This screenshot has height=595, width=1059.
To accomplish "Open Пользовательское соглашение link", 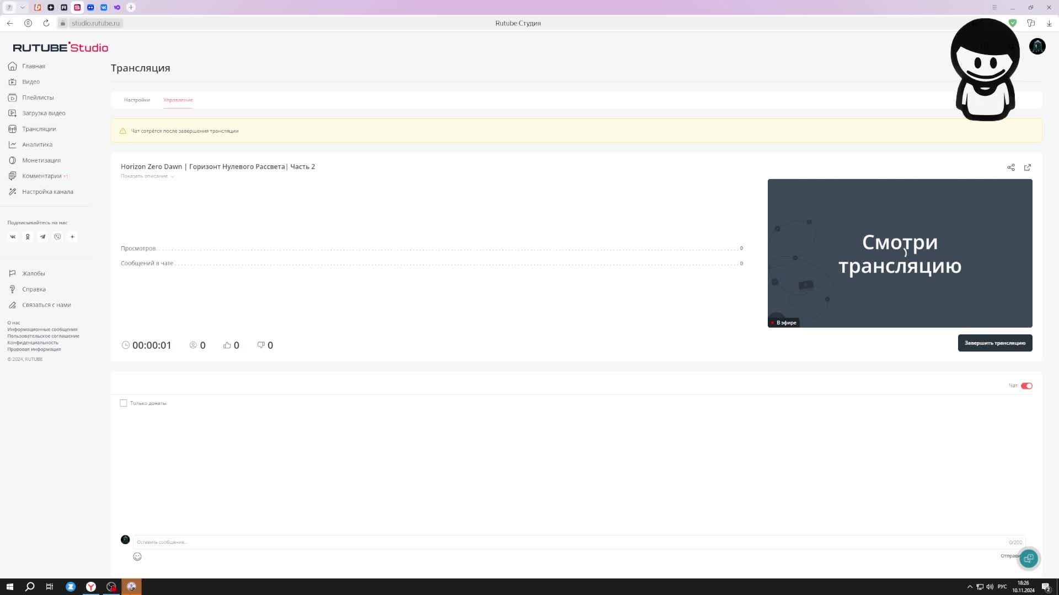I will tap(43, 336).
